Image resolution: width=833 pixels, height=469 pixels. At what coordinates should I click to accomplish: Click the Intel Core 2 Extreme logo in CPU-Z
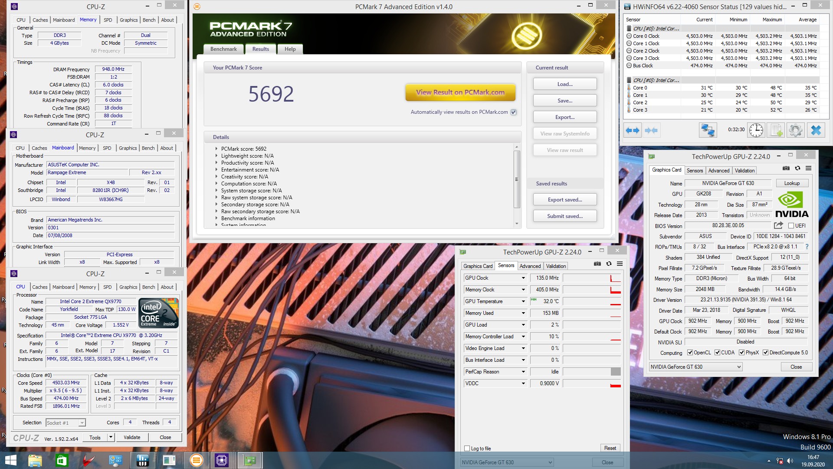[x=159, y=313]
